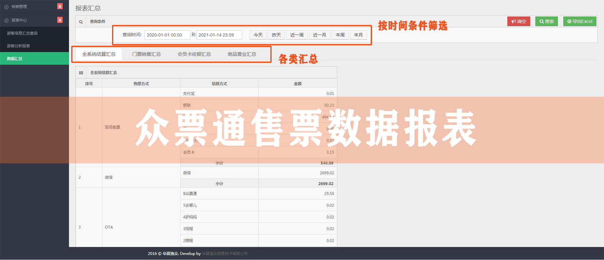This screenshot has height=260, width=604.
Task: Click the amount 2699.02 in the 微信 settlement row
Action: (x=298, y=173)
